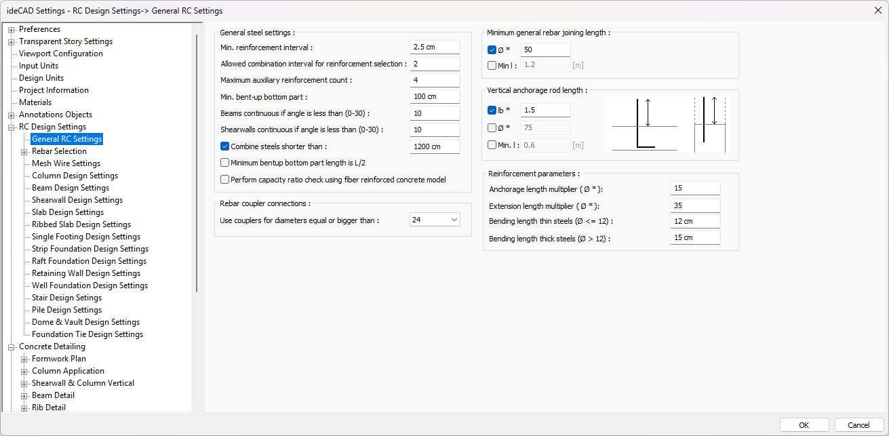
Task: Uncheck Combine steels shorter than
Action: pyautogui.click(x=225, y=146)
